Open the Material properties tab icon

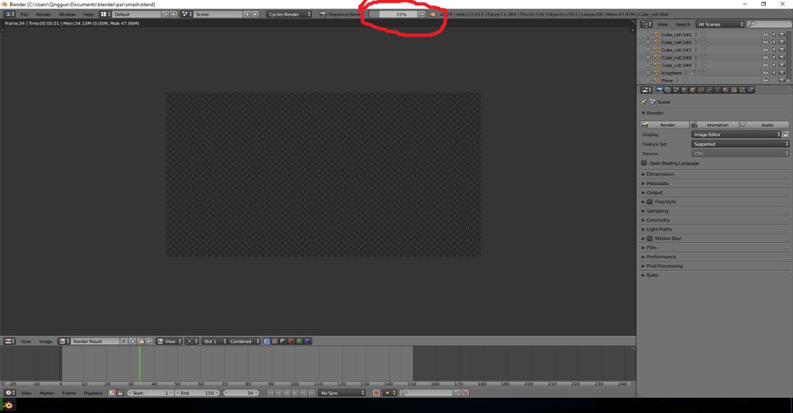click(726, 90)
